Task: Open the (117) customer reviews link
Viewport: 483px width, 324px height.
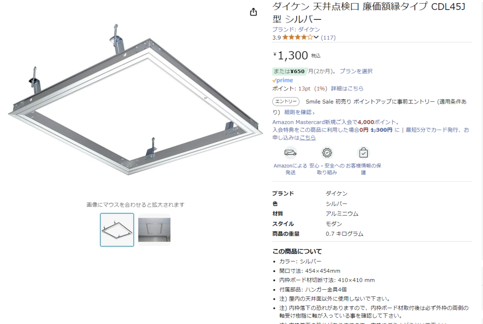Action: 328,37
